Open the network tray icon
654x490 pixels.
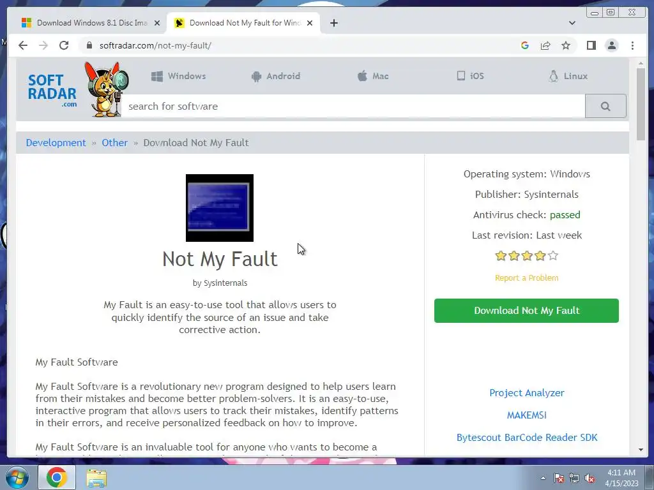click(x=574, y=478)
